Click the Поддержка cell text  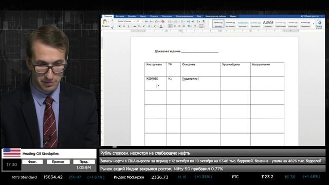click(190, 79)
